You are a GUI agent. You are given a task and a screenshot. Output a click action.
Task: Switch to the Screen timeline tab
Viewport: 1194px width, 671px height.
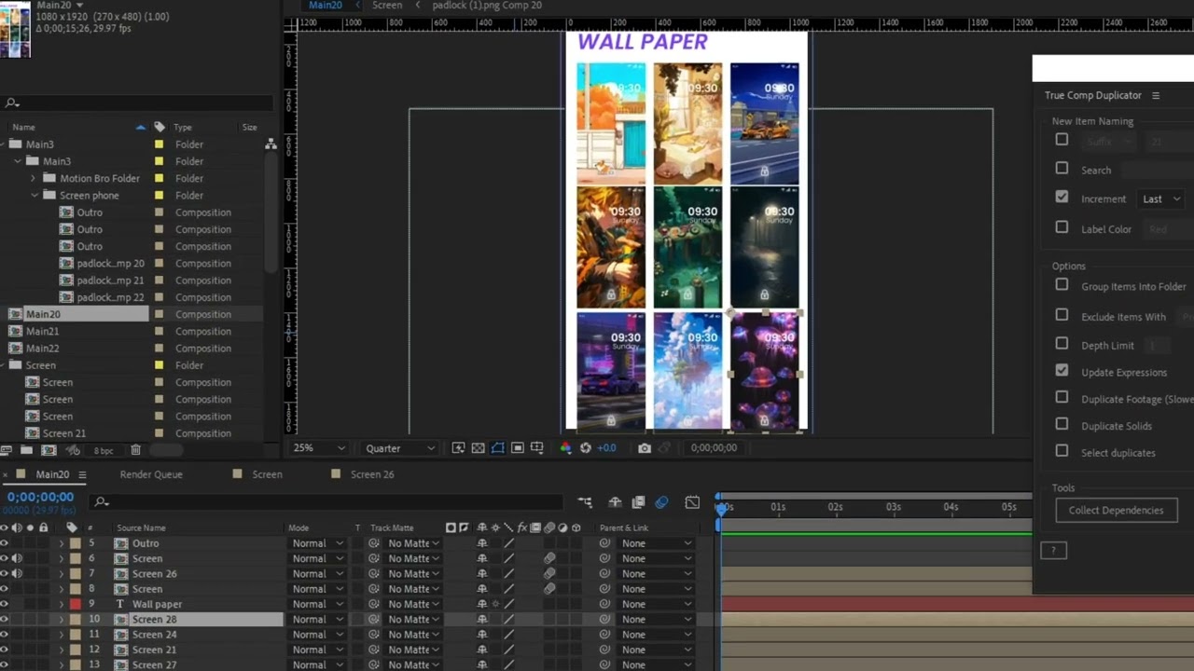tap(267, 474)
